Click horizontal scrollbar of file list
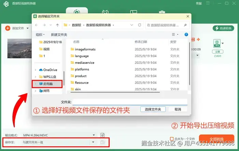Screen dimensions: 239x151 pyautogui.click(x=115, y=92)
